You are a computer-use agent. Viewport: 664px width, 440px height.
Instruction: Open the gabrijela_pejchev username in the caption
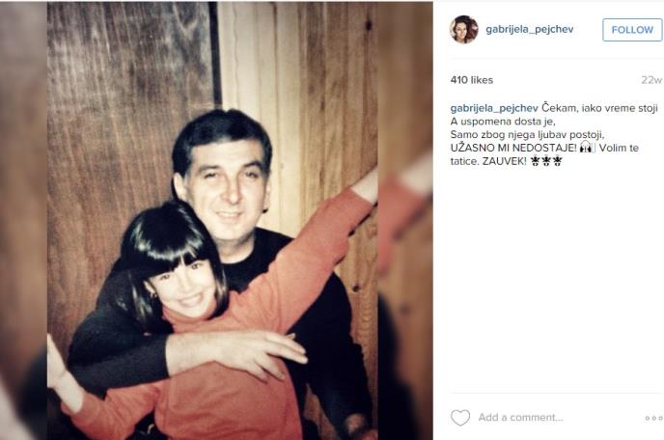pos(494,108)
